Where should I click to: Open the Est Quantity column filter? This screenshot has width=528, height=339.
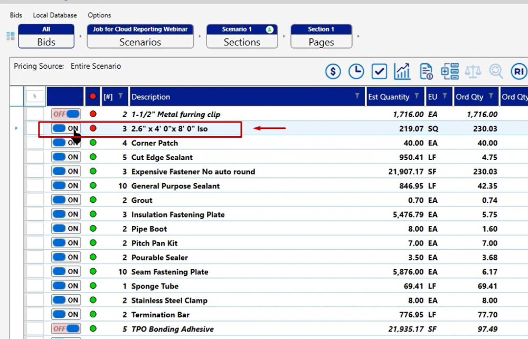(417, 96)
